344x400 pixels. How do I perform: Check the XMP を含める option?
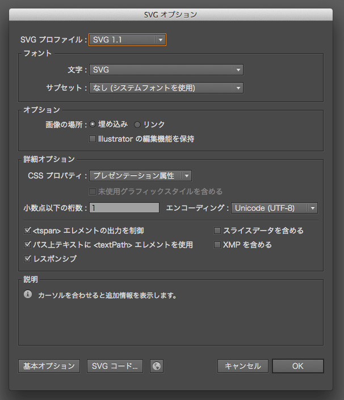(217, 245)
